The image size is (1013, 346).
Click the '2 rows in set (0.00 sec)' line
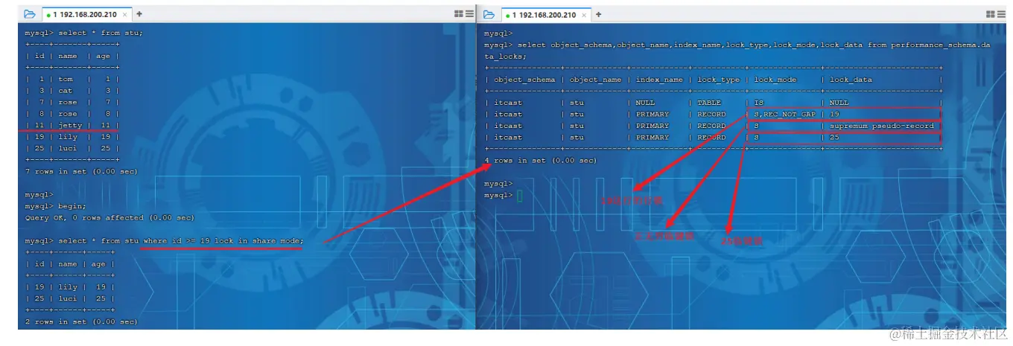(x=81, y=322)
